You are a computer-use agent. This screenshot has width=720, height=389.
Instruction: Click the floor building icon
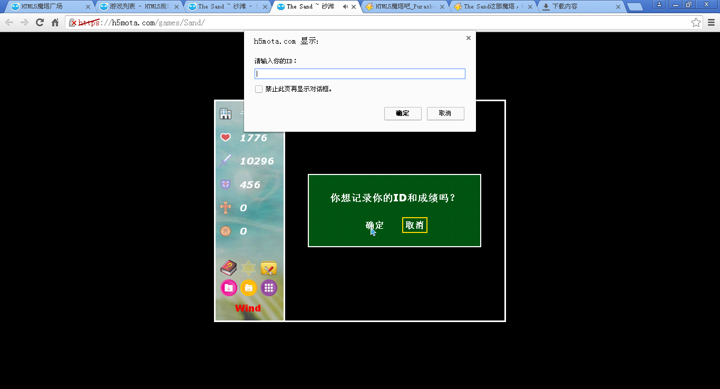coord(226,114)
